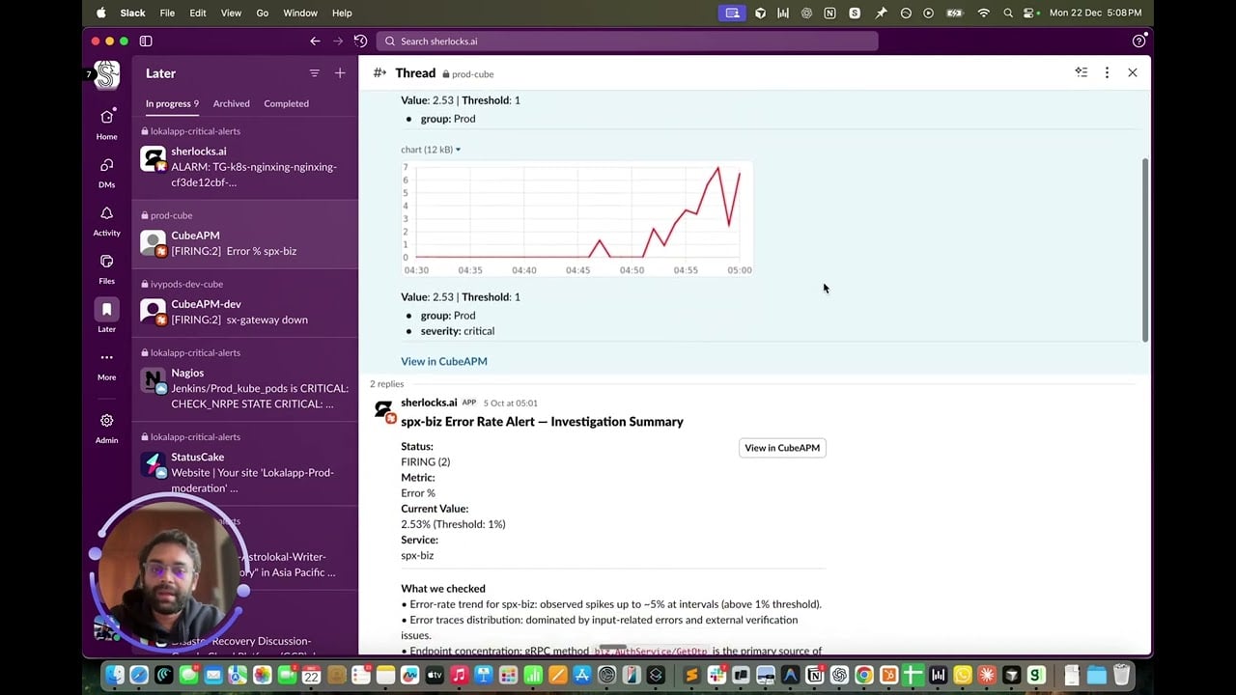
Task: Click the filter icon in the Later panel
Action: [x=315, y=72]
